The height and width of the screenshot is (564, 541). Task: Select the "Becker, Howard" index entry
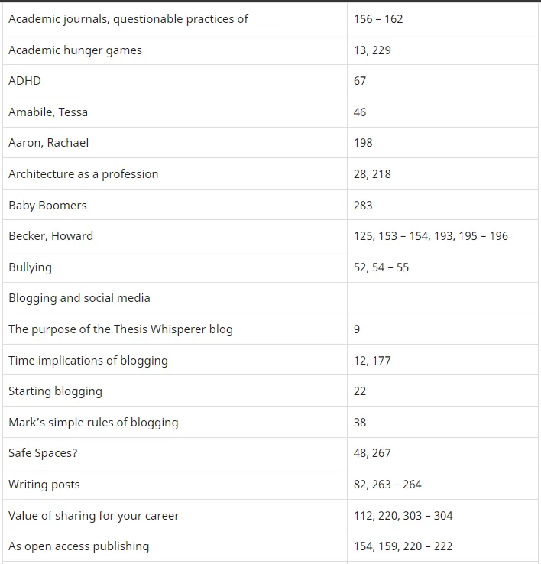point(50,236)
